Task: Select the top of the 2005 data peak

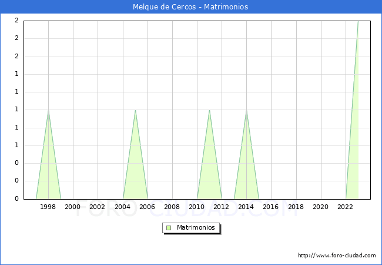Action: coord(135,110)
